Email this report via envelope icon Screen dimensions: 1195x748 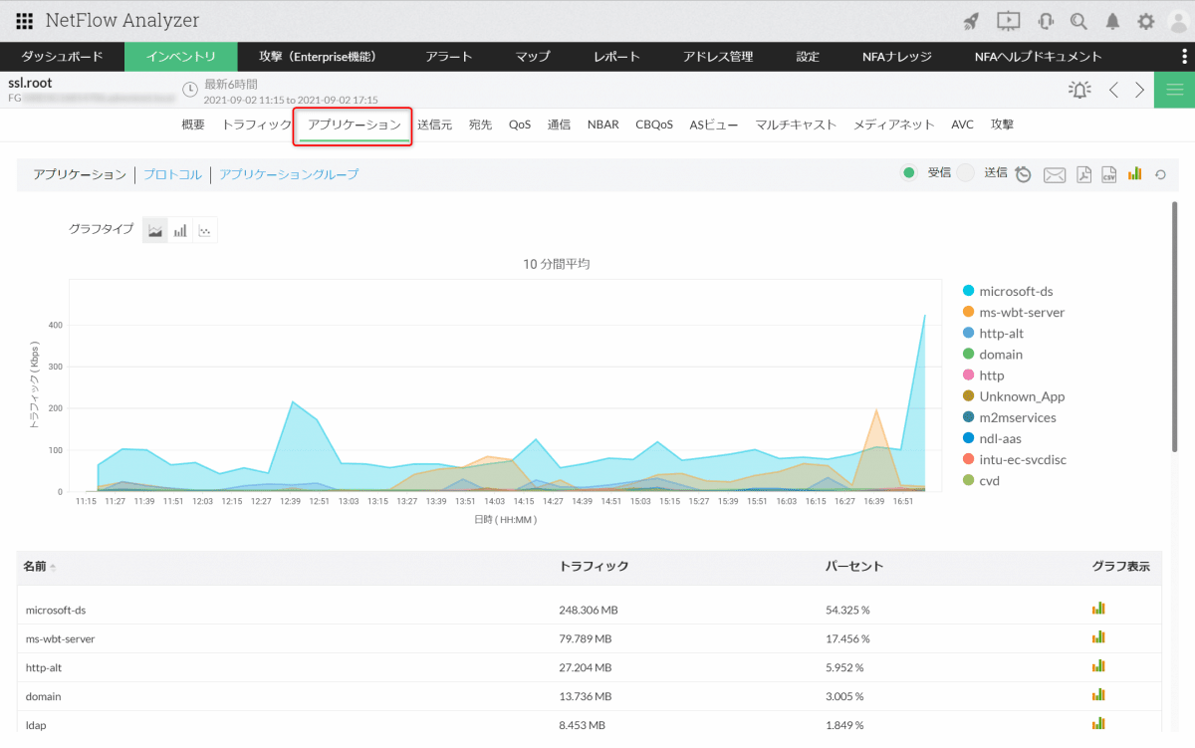click(x=1054, y=175)
